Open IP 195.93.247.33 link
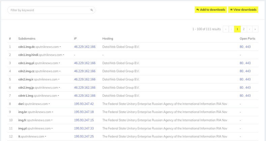Screen dimensions: 266x141 84,128
